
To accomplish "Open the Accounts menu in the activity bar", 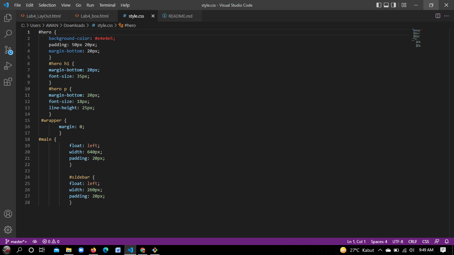I will click(8, 214).
